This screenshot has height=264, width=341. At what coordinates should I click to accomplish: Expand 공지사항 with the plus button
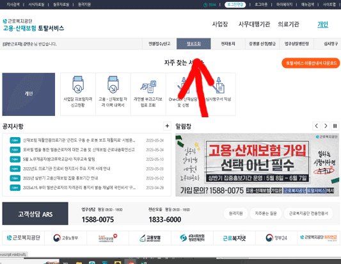coord(167,126)
